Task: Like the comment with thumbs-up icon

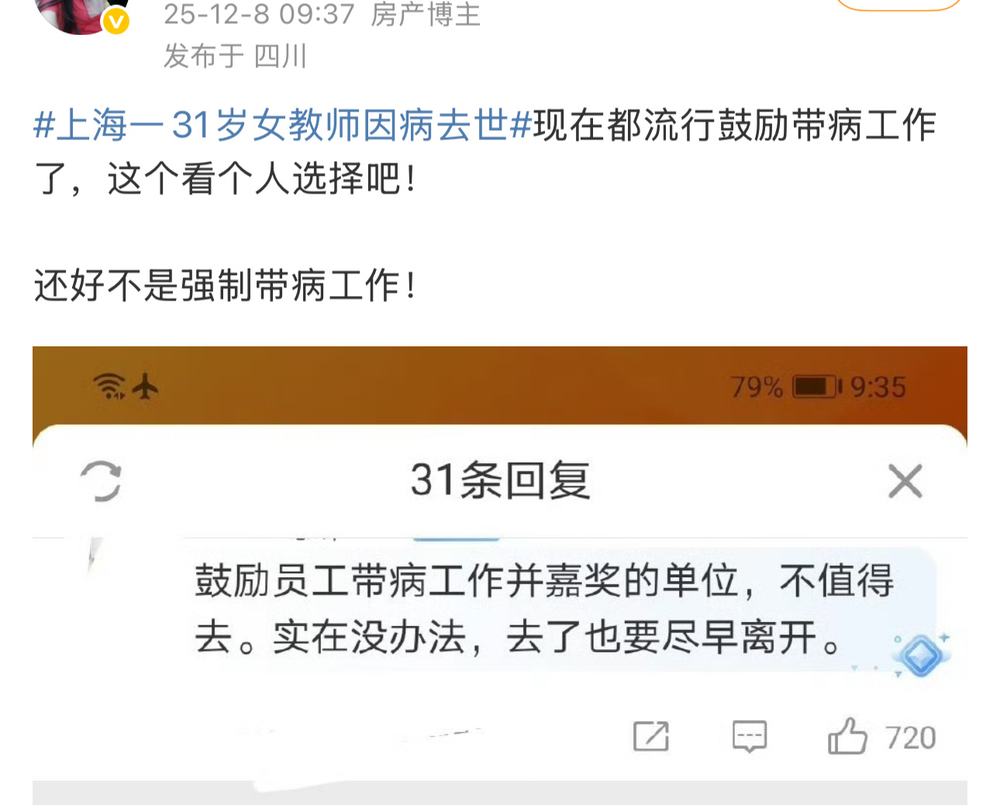Action: [847, 735]
